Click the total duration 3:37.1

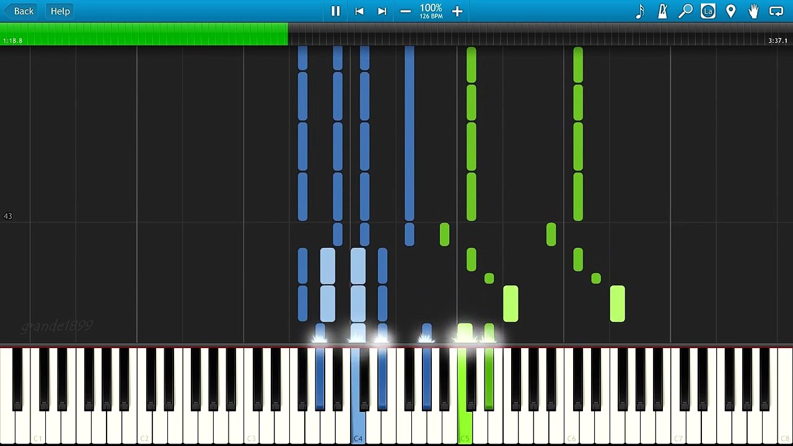coord(778,41)
